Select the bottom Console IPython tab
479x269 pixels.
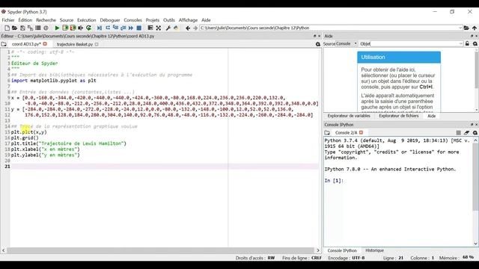[x=342, y=250]
